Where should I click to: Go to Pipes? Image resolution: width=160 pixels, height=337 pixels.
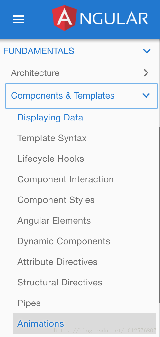point(29,303)
